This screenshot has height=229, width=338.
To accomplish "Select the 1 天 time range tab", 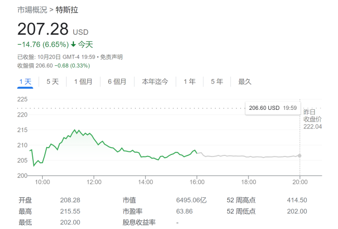I will tap(25, 82).
